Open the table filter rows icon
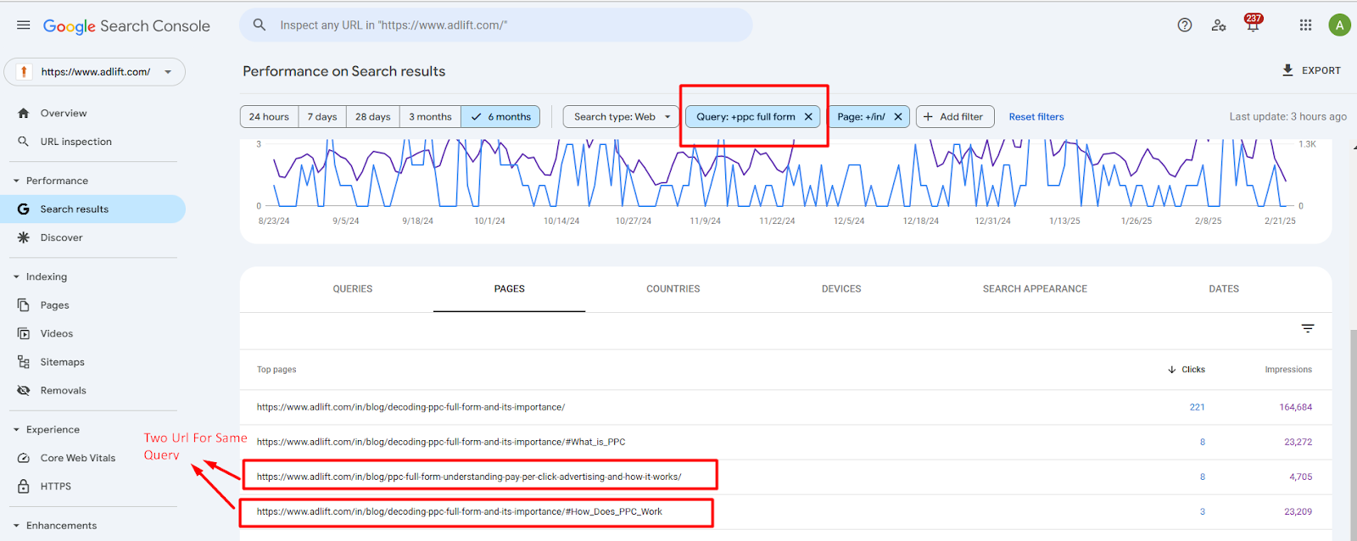The height and width of the screenshot is (541, 1357). point(1308,329)
